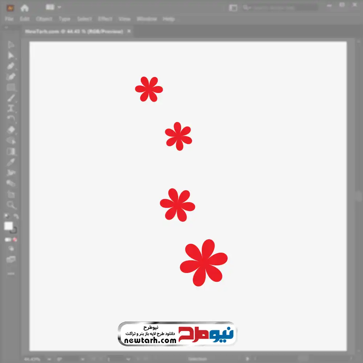Open the File menu
The height and width of the screenshot is (363, 363).
tap(9, 19)
